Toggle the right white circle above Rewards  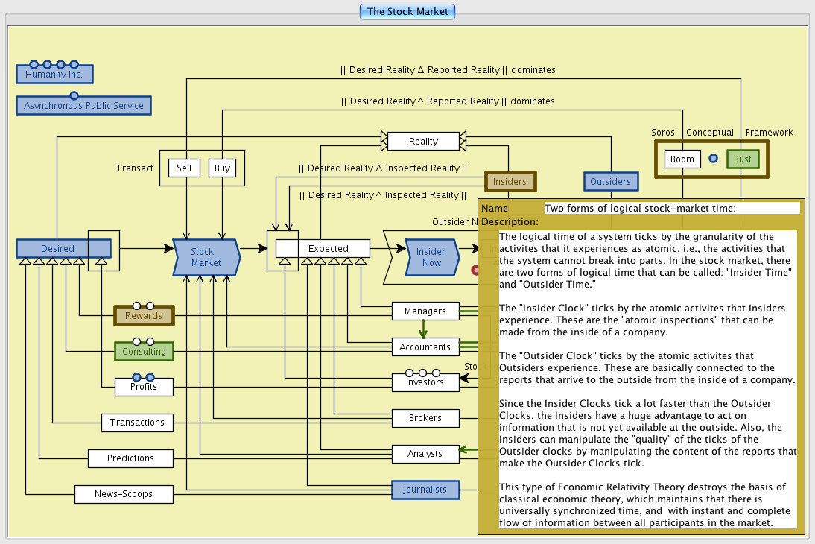[150, 306]
